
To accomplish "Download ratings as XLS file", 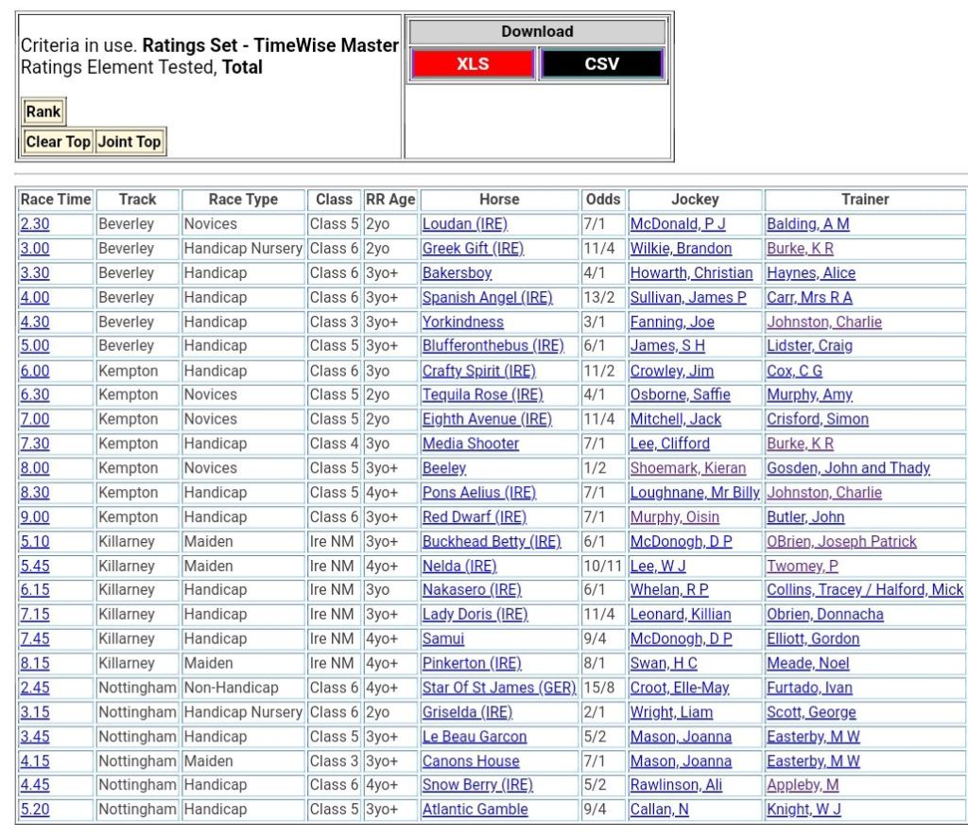I will pos(473,64).
